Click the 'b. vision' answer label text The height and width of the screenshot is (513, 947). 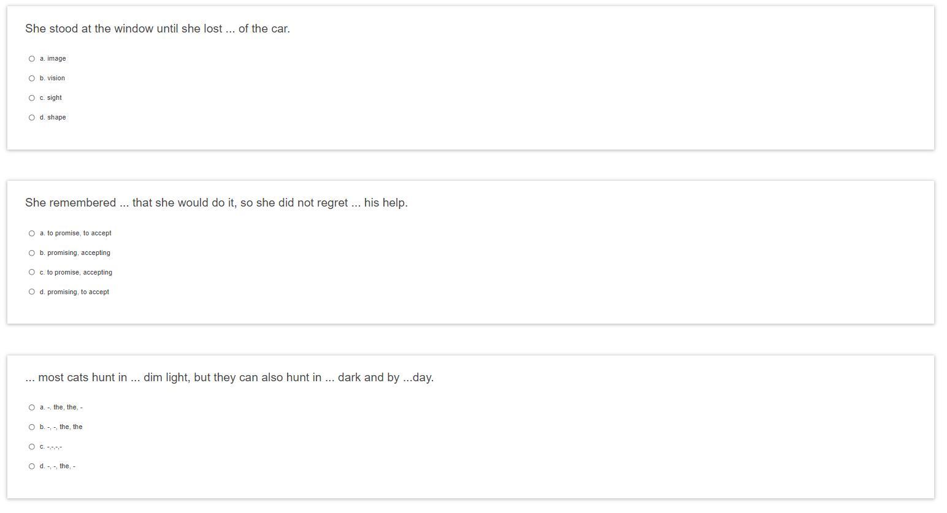tap(53, 78)
